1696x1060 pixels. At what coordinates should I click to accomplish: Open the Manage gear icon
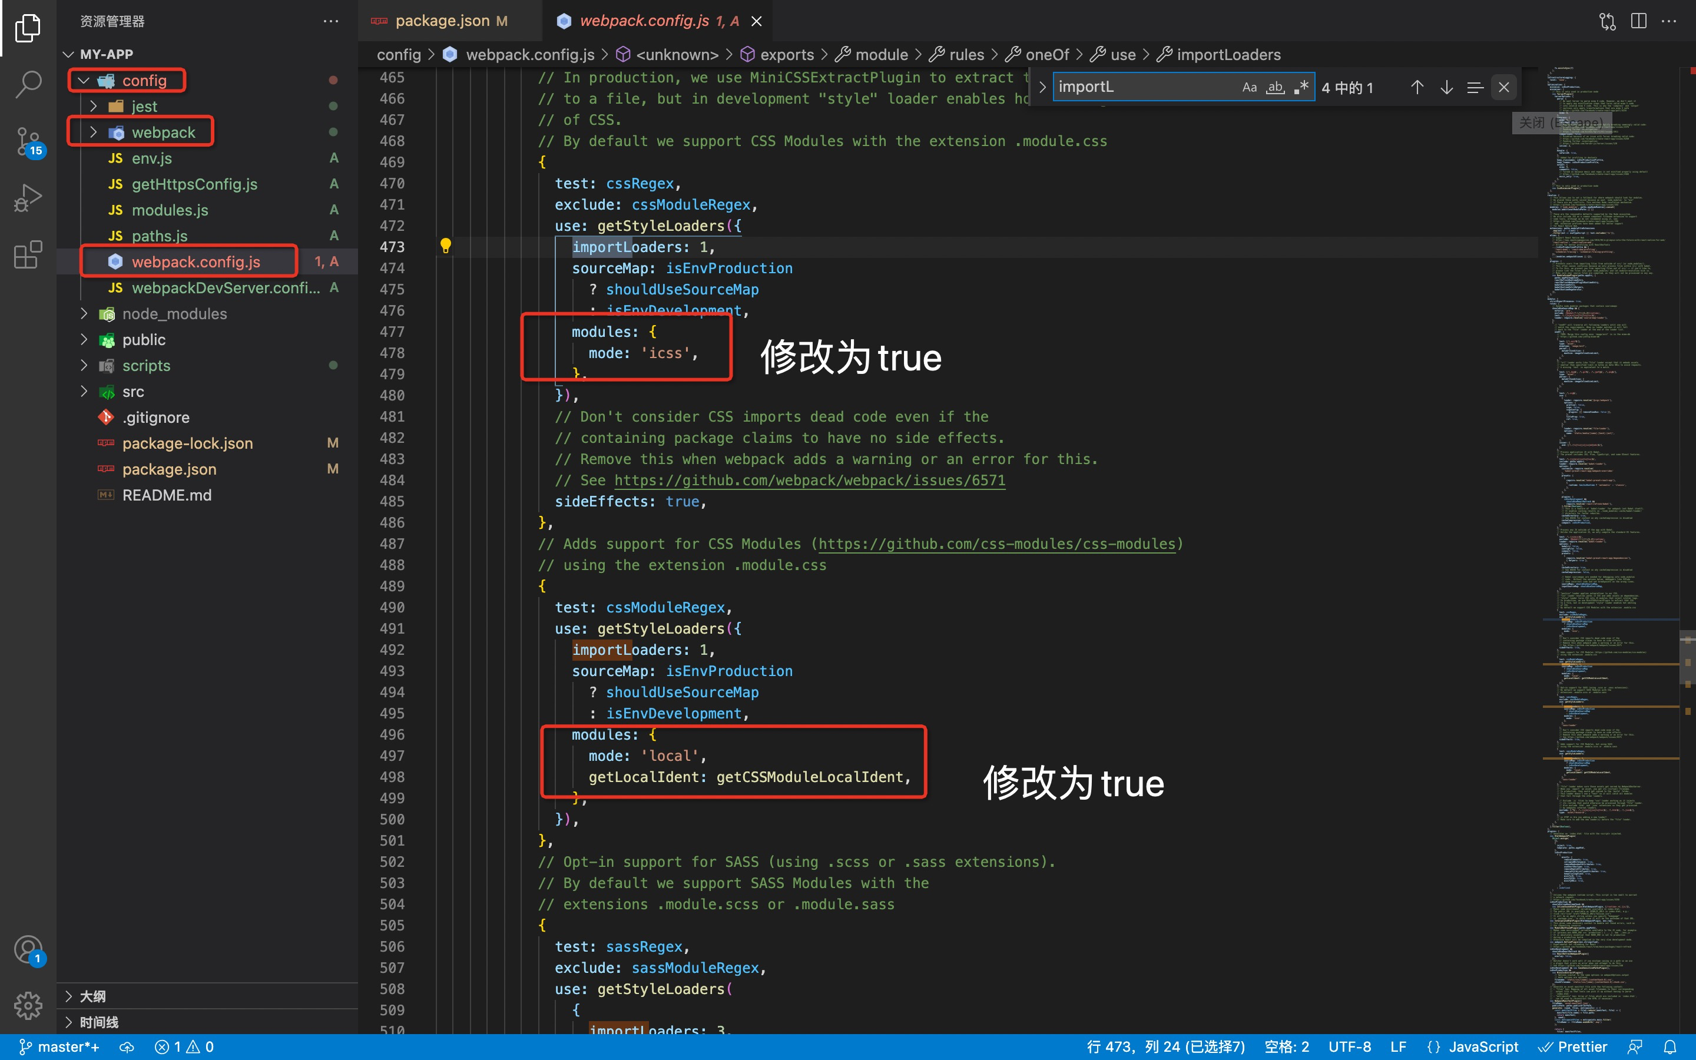pyautogui.click(x=28, y=1005)
